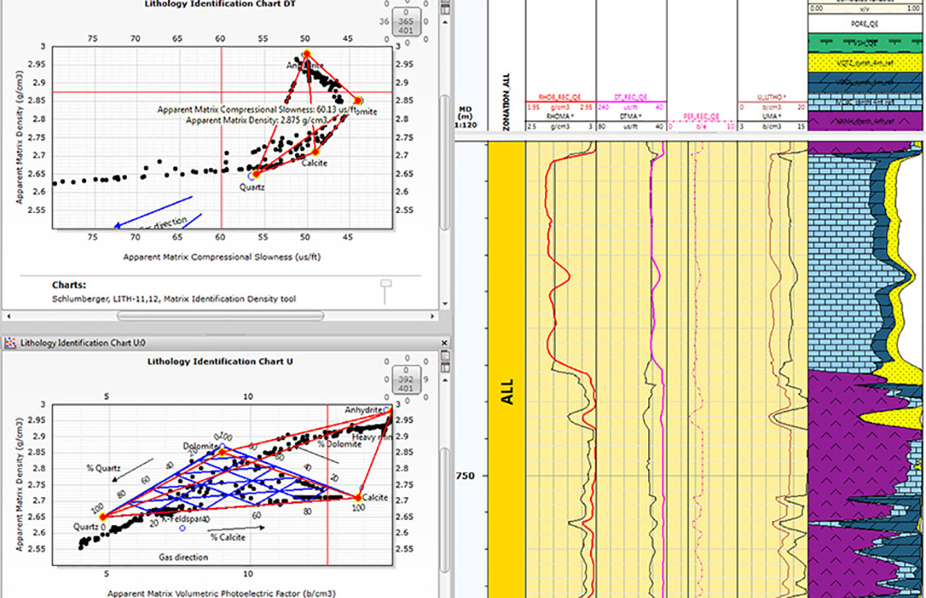This screenshot has height=598, width=926.
Task: Click the yellow VQTZ legend swatch
Action: [x=866, y=62]
